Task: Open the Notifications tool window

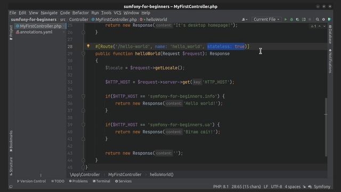Action: (330, 61)
